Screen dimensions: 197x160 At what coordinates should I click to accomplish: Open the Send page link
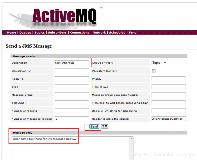[132, 32]
